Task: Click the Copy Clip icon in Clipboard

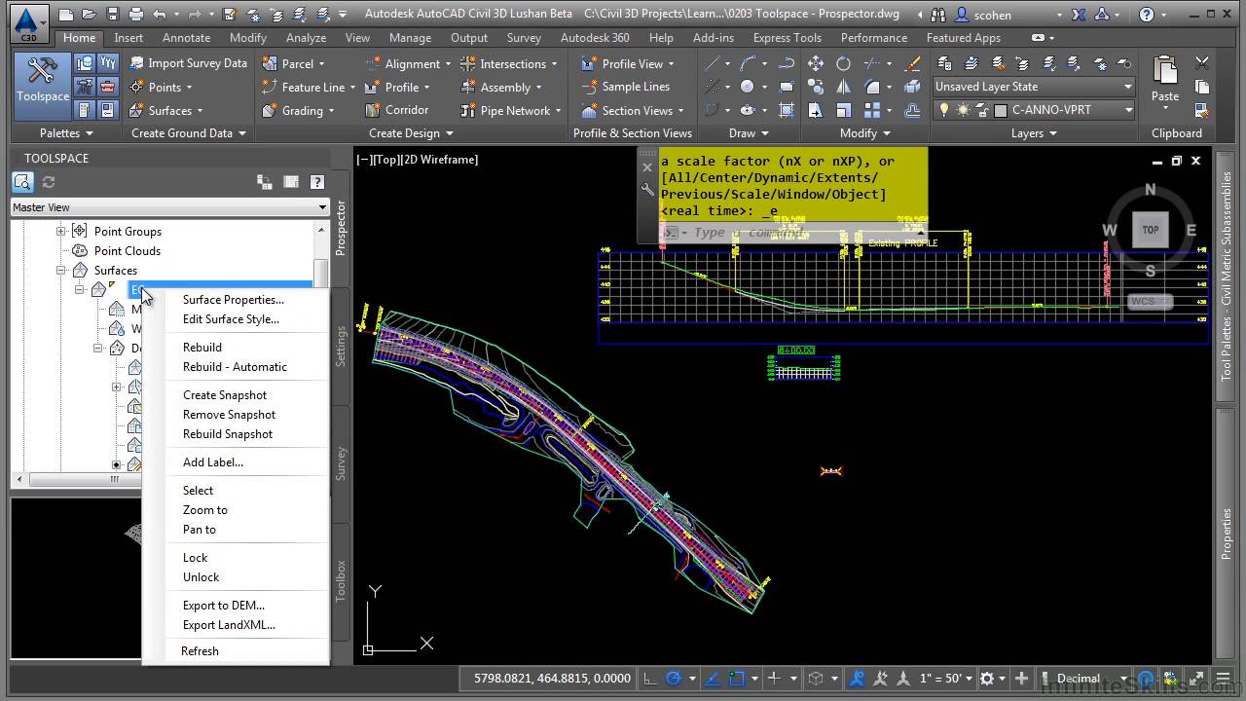Action: coord(1202,87)
